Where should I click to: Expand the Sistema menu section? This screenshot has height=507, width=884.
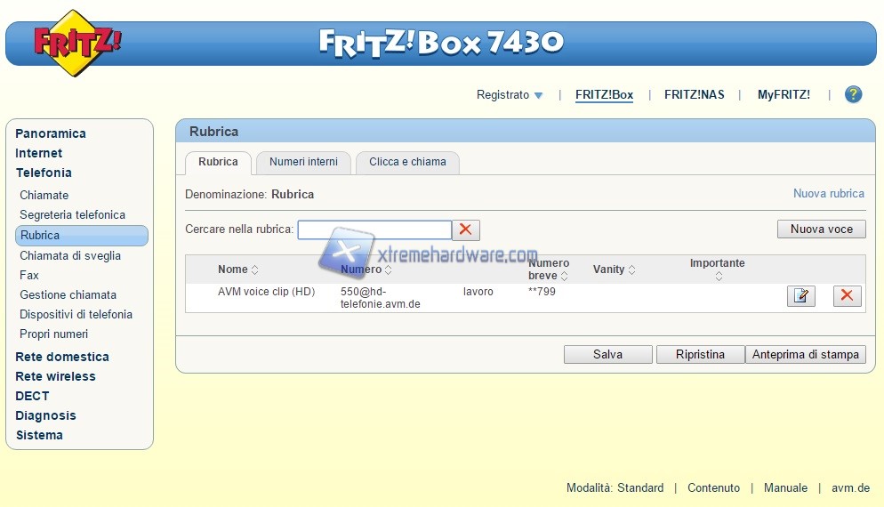click(x=39, y=435)
